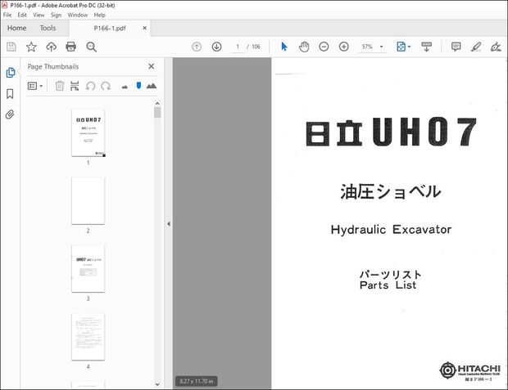The width and height of the screenshot is (508, 390).
Task: Click the Zoom out minus icon
Action: pos(324,47)
